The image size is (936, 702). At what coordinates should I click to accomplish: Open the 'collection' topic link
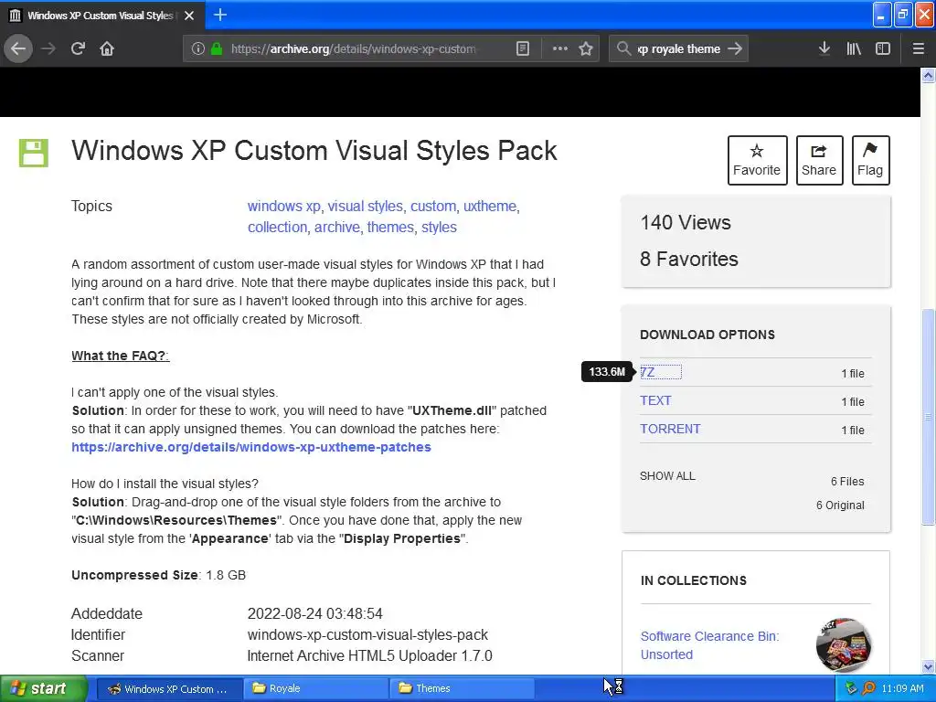pyautogui.click(x=278, y=228)
